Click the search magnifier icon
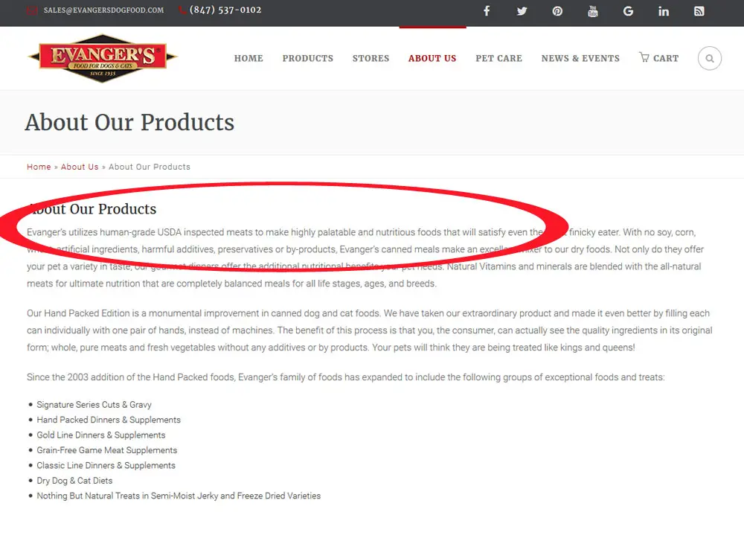 tap(709, 58)
